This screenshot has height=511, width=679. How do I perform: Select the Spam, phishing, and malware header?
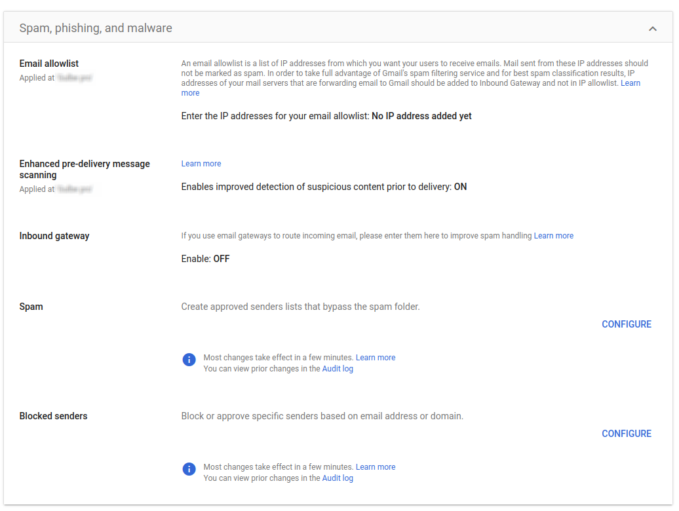pos(96,28)
